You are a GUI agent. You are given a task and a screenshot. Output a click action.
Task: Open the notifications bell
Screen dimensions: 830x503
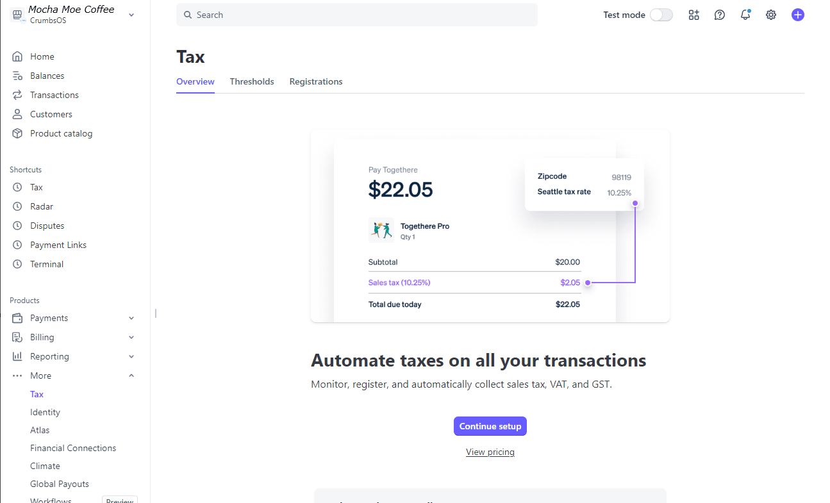click(x=745, y=15)
